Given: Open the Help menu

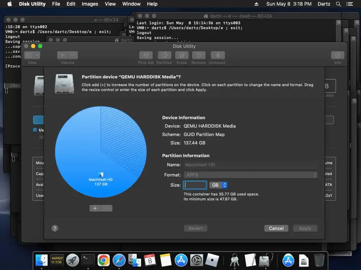Looking at the screenshot, I should tap(152, 4).
